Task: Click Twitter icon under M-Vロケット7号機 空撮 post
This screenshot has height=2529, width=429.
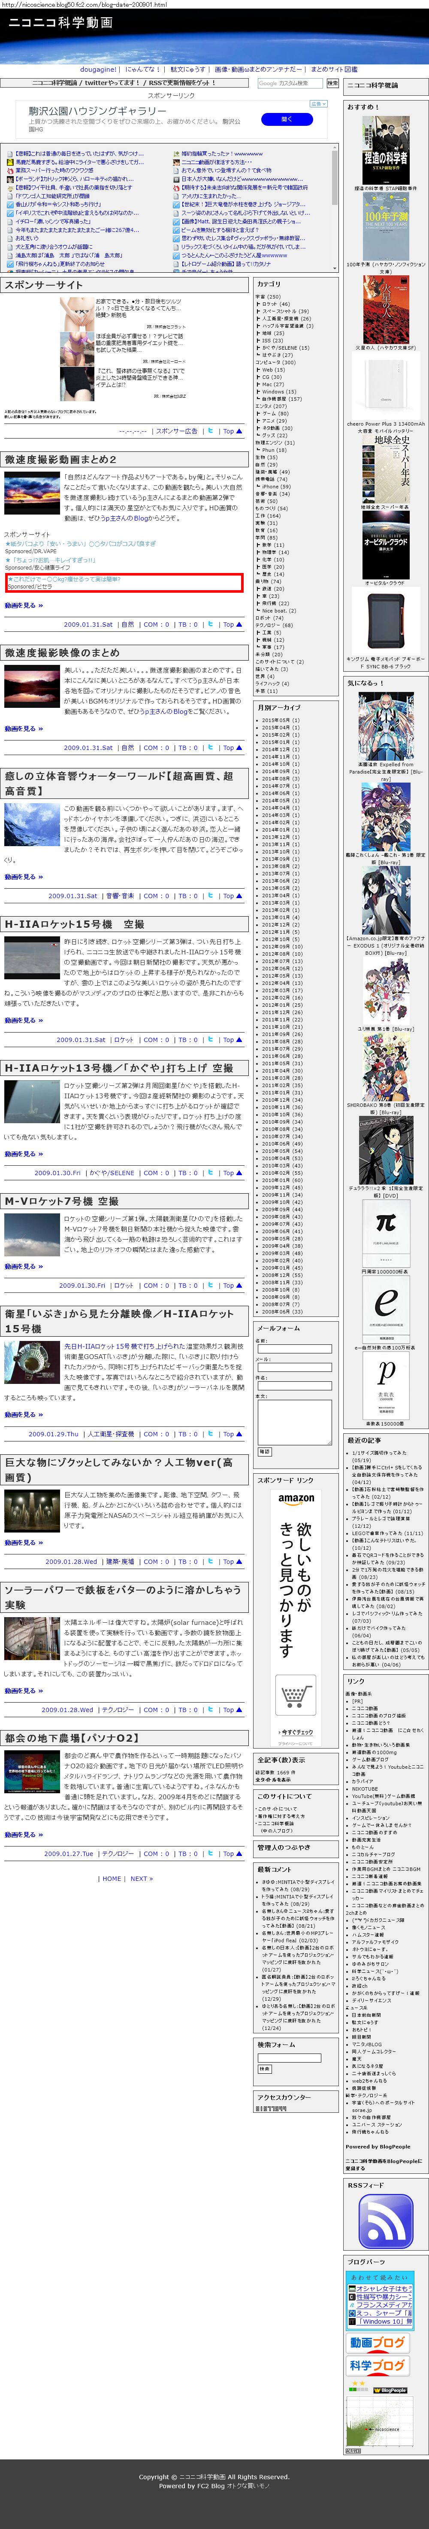Action: (210, 1285)
